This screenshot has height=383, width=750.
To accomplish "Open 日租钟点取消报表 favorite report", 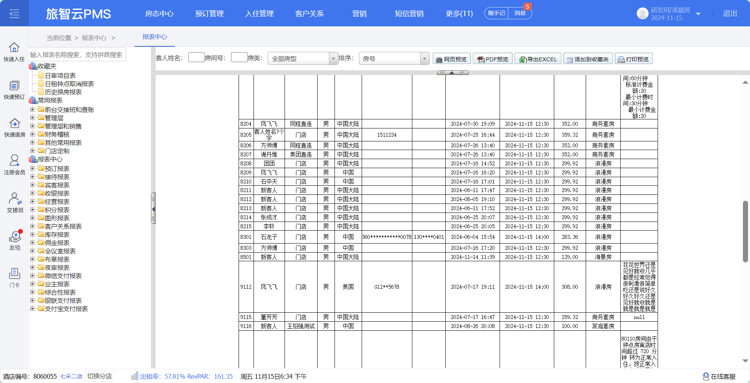I will [x=69, y=84].
